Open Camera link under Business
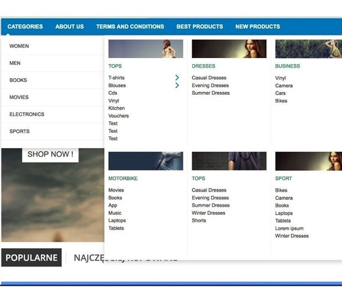The width and height of the screenshot is (342, 300). (284, 86)
